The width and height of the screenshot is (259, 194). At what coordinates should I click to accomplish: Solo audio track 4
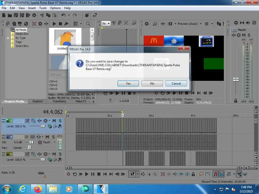(x=53, y=137)
